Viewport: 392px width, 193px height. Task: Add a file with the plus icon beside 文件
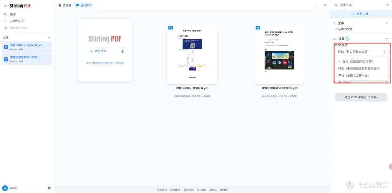point(49,37)
